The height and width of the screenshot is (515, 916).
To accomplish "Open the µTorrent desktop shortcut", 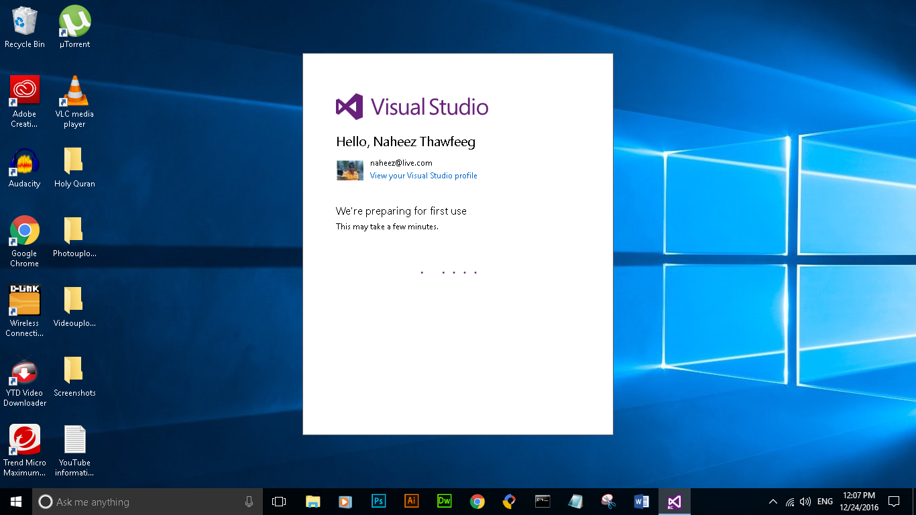I will 74,27.
